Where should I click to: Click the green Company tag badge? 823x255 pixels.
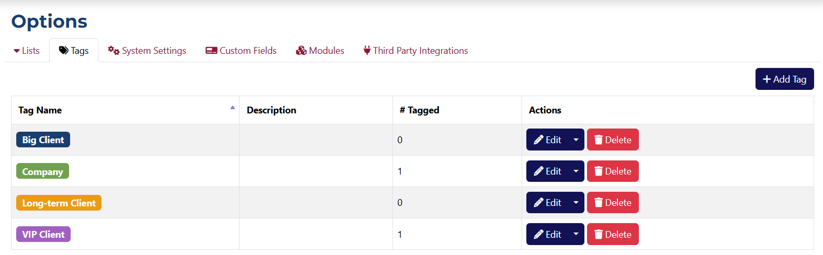tap(42, 171)
